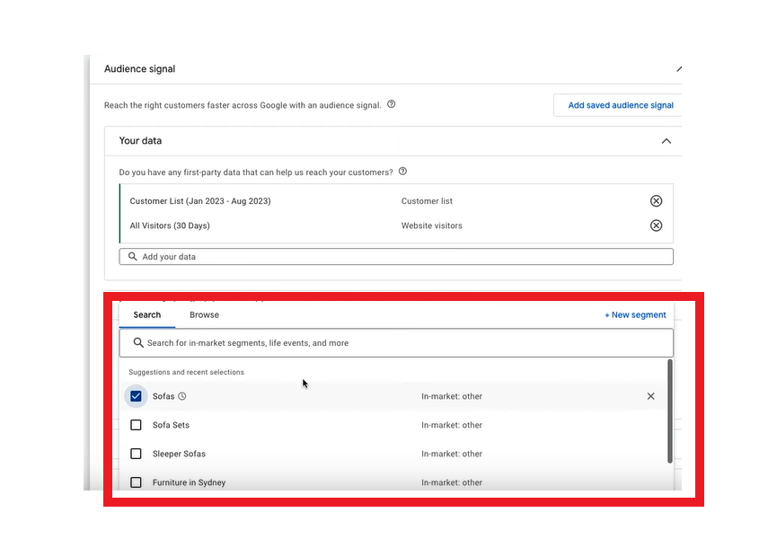Click the X to remove Sofas segment
This screenshot has height=539, width=768.
[x=650, y=396]
